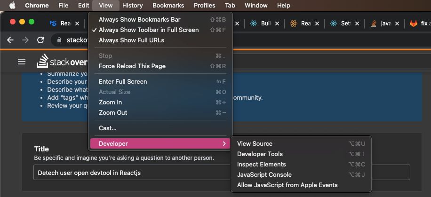Switch to the 'Buil' React tab
Viewport: 431px width, 197px height.
[x=261, y=24]
